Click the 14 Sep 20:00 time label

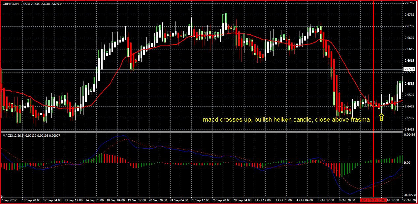pyautogui.click(x=94, y=200)
